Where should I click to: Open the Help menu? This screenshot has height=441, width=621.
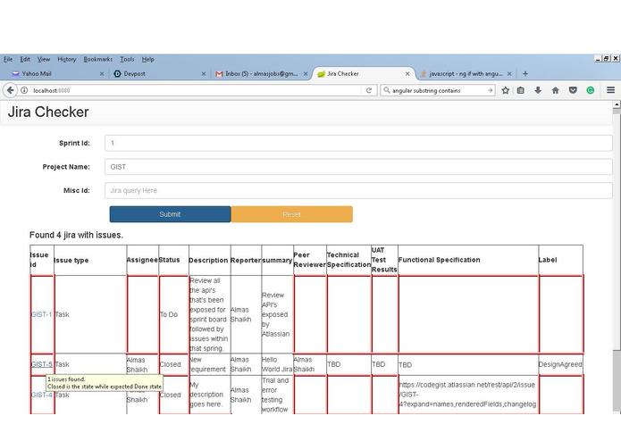(148, 59)
